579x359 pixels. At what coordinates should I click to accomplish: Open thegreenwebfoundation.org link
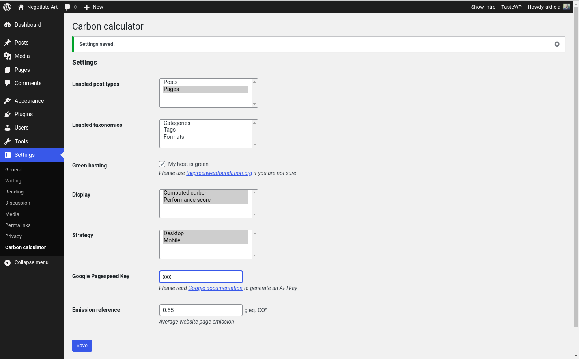point(219,173)
